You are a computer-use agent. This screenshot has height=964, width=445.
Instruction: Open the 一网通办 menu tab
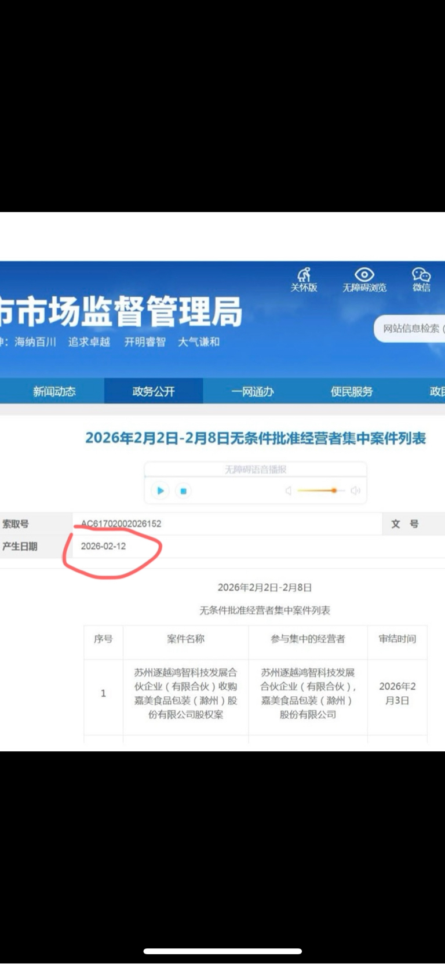253,392
